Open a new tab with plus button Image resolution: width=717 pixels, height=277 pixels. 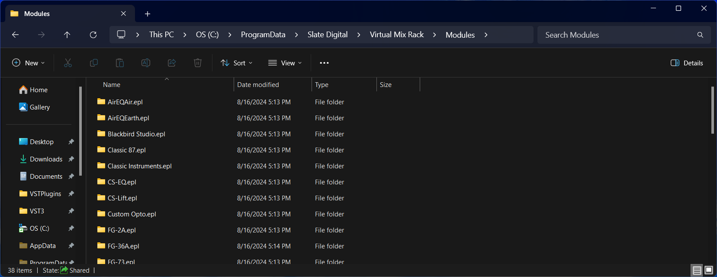click(148, 14)
